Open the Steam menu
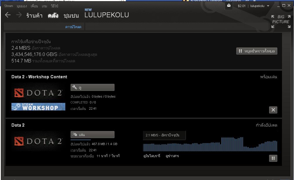Viewport: 294px width, 180px height. tap(8, 6)
